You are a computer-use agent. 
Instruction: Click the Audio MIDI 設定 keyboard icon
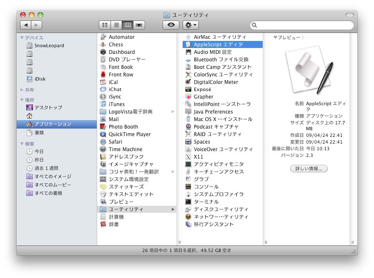point(188,52)
